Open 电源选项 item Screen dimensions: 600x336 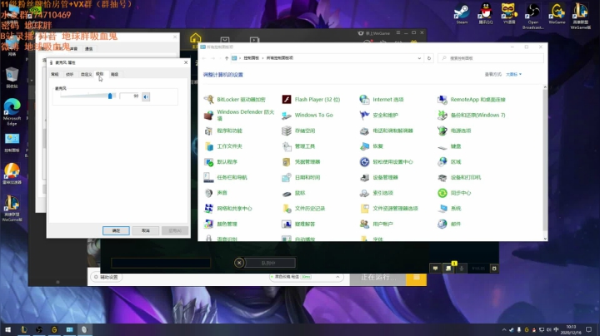[x=454, y=131]
